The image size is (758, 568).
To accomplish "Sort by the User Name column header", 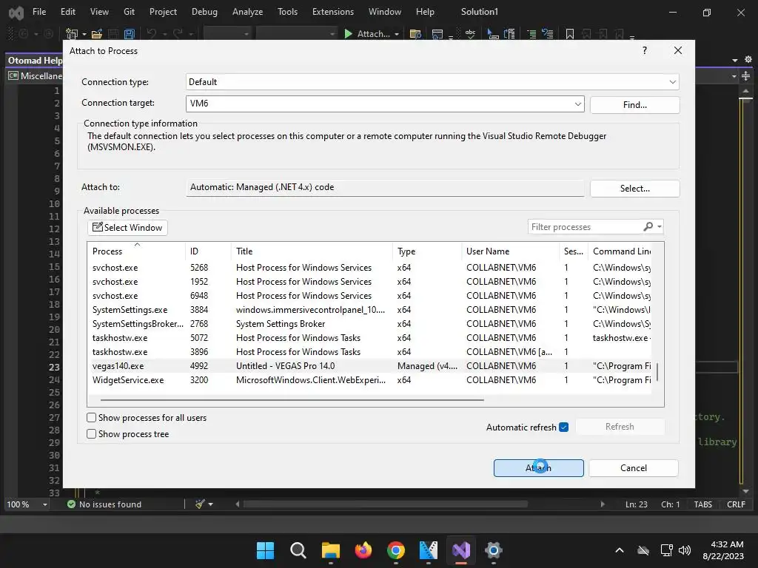I will [x=511, y=251].
